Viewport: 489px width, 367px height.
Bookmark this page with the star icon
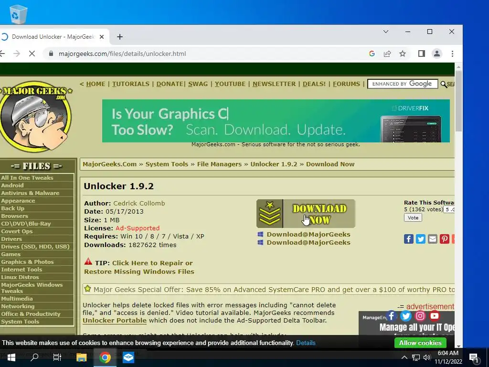pos(403,54)
